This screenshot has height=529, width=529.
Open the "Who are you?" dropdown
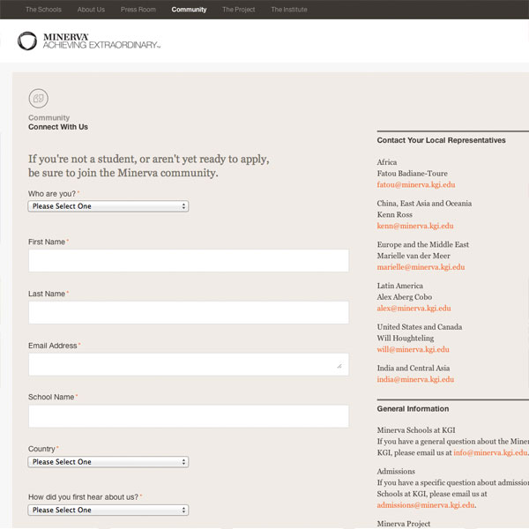click(x=108, y=206)
